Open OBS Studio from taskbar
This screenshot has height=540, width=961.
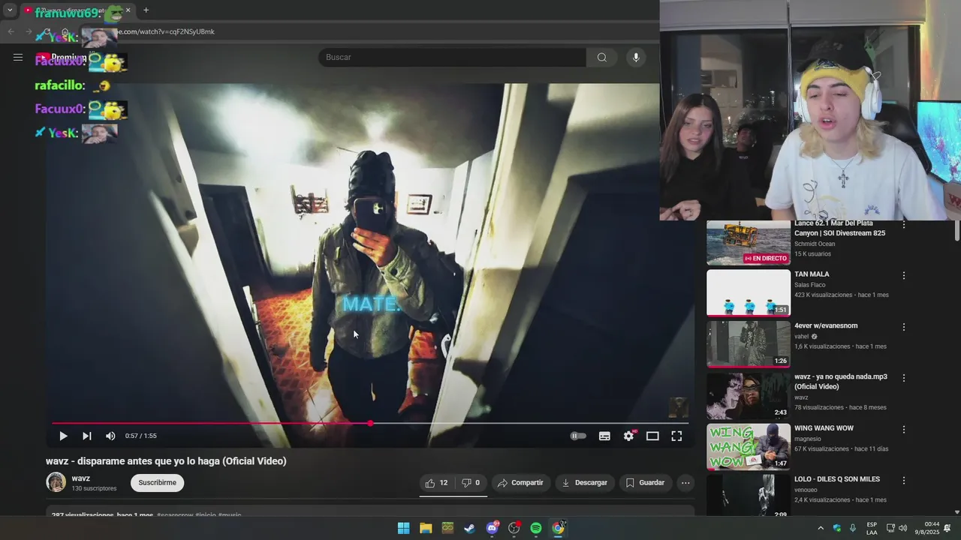point(514,528)
